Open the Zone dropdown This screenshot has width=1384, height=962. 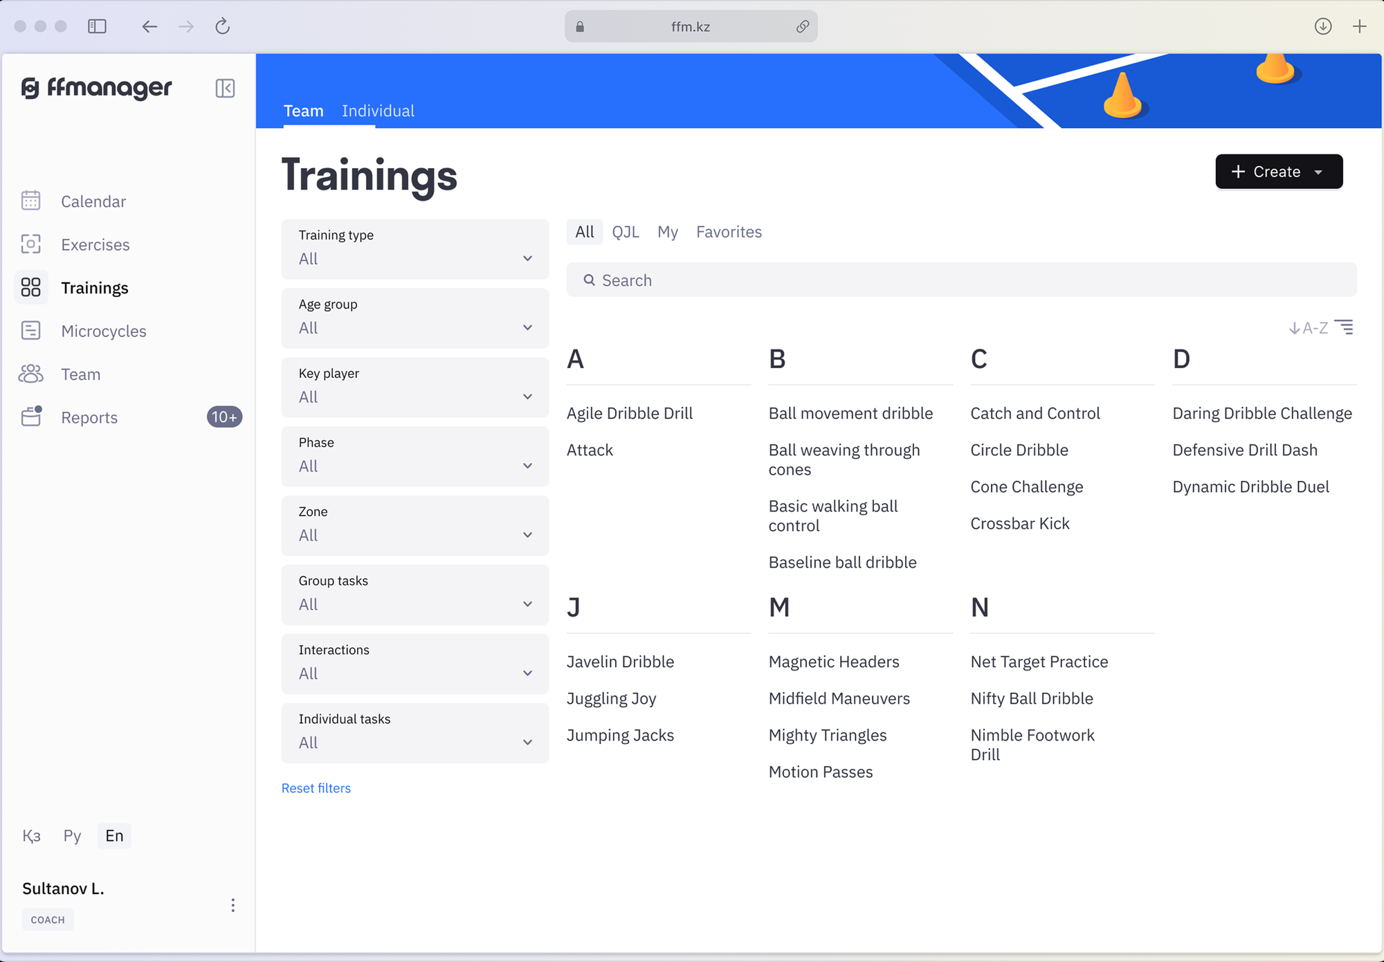pos(415,526)
